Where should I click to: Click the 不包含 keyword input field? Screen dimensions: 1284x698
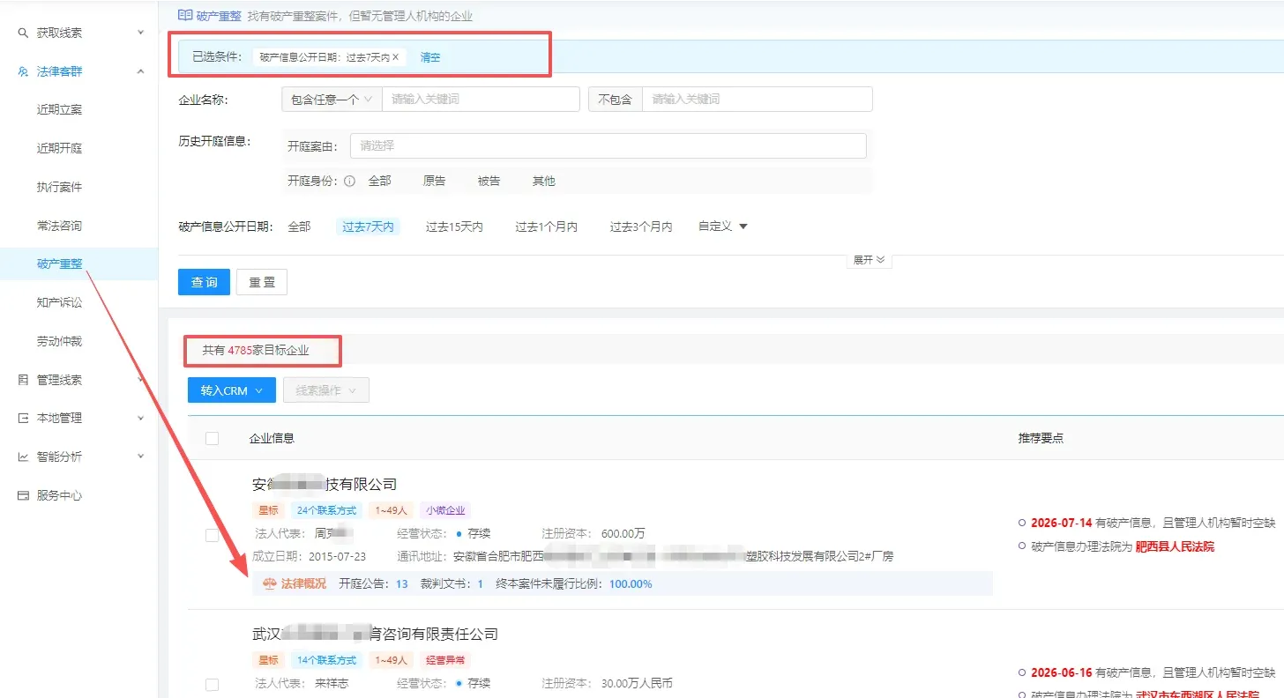point(757,100)
